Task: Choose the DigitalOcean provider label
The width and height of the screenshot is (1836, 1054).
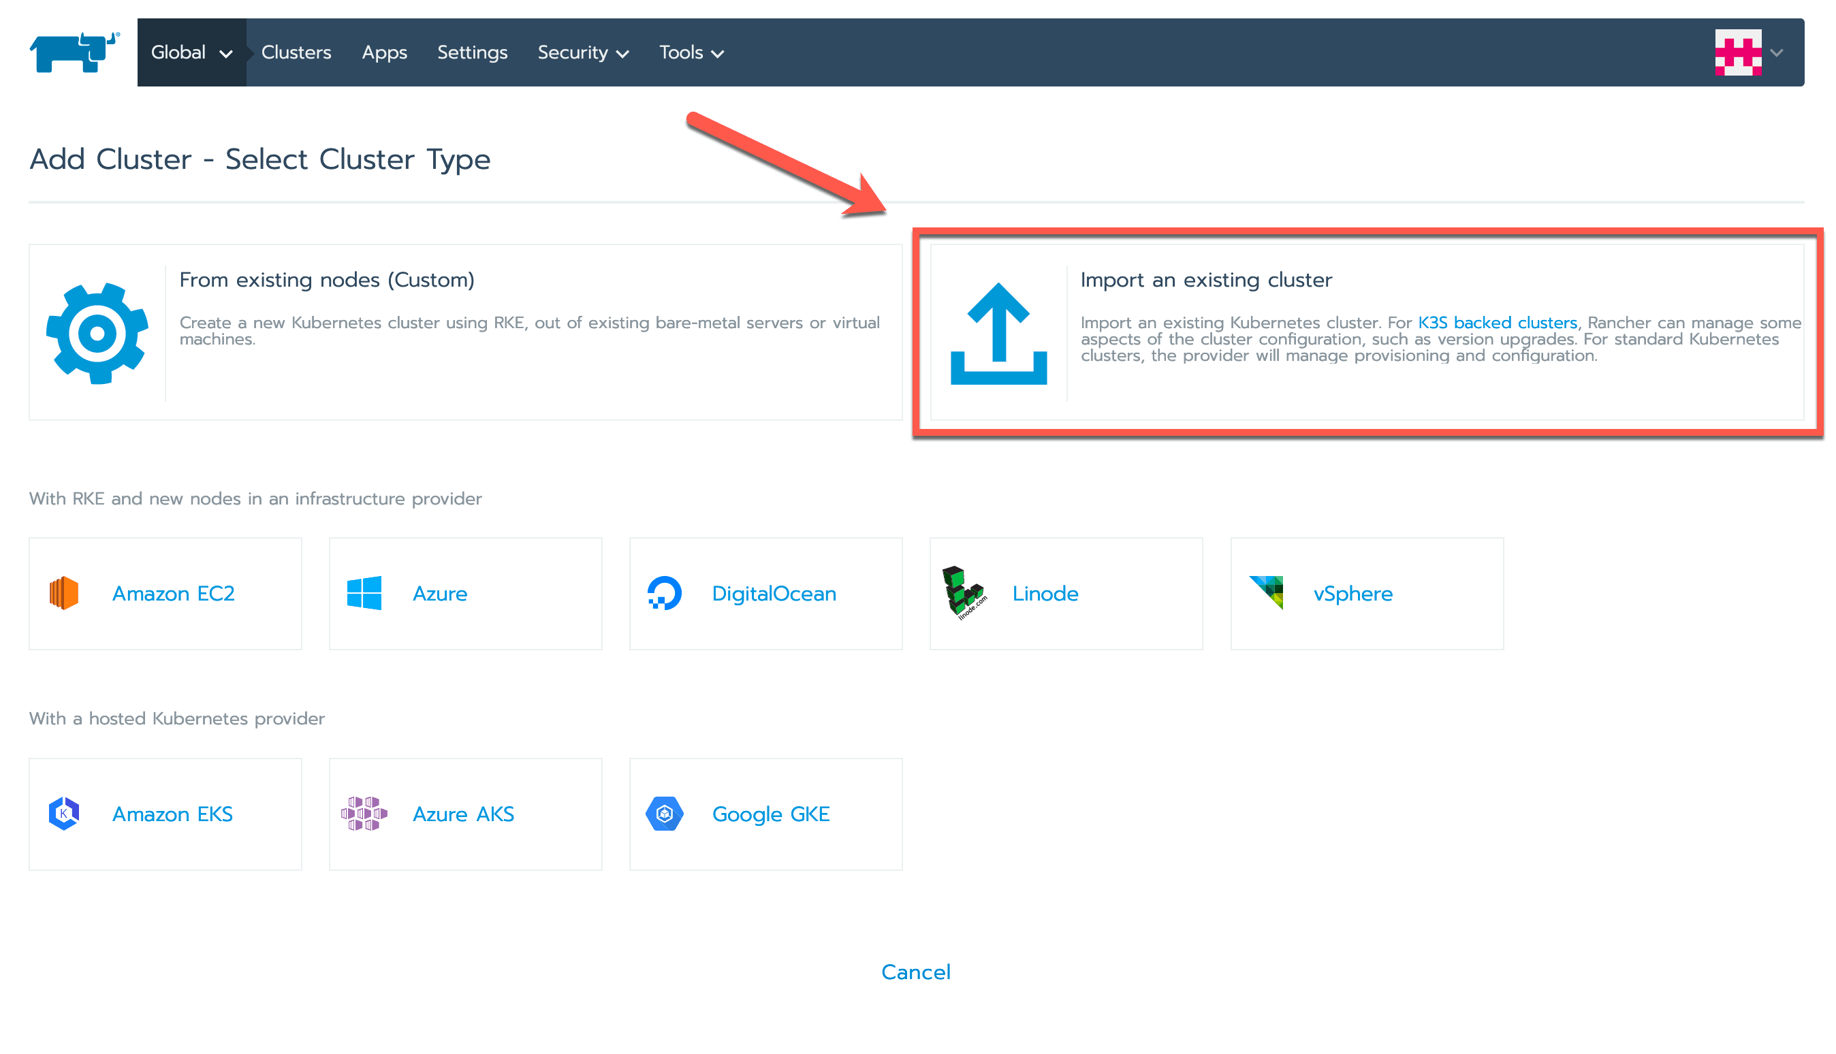Action: pos(774,594)
